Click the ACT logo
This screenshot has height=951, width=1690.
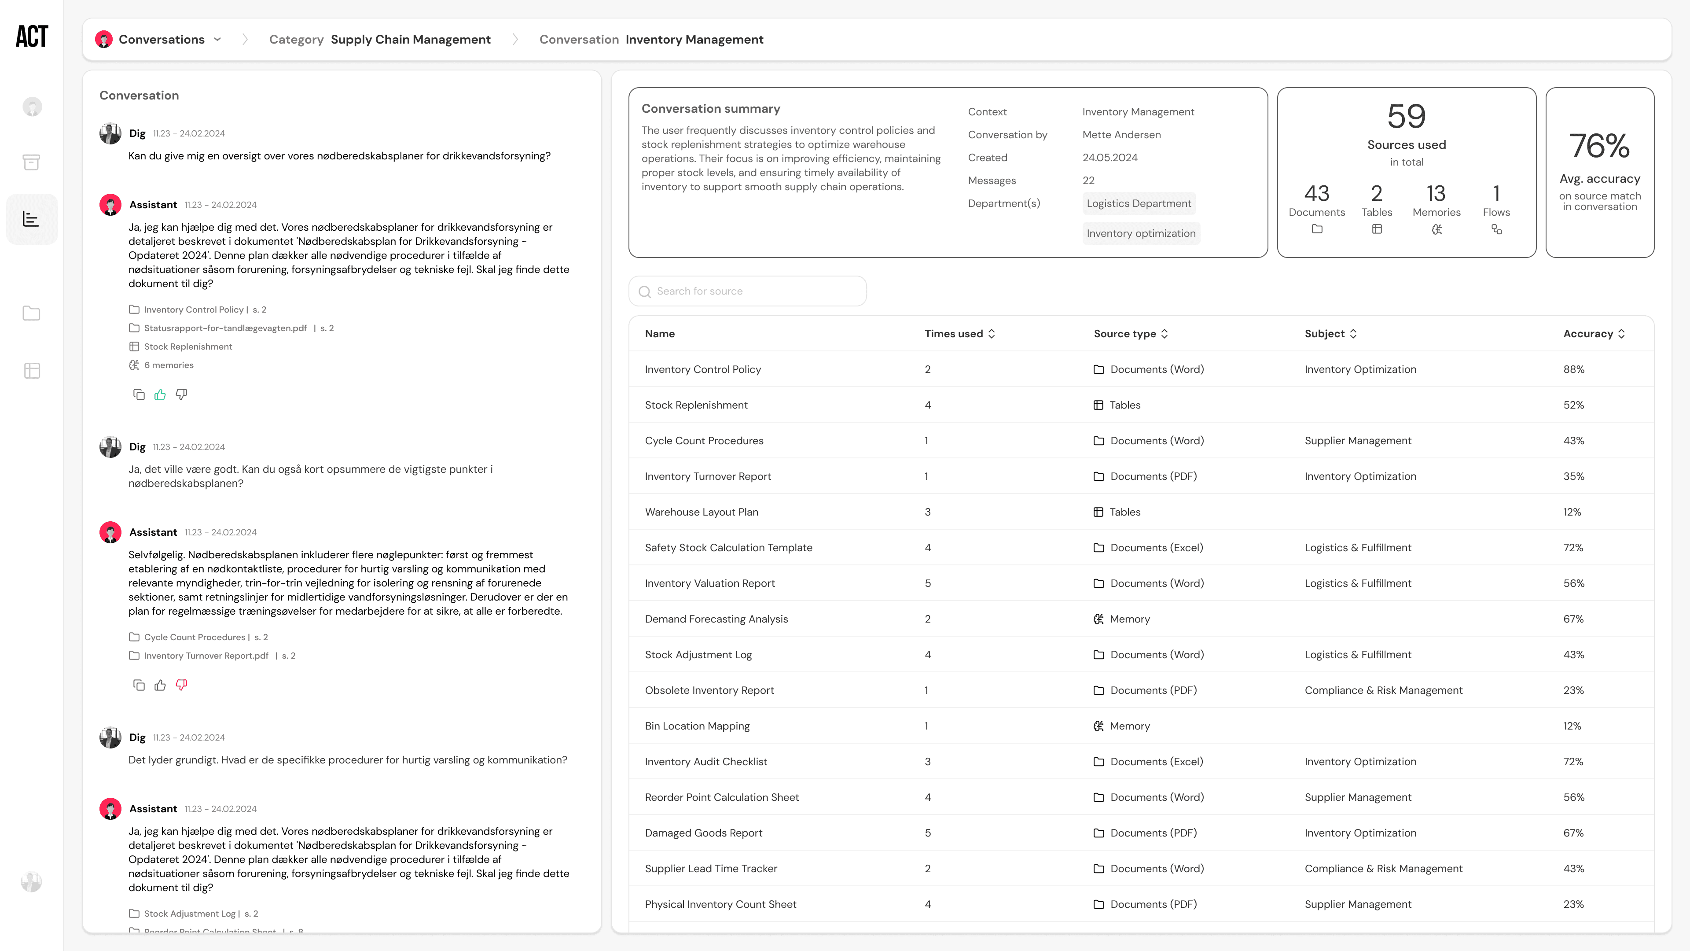(32, 36)
